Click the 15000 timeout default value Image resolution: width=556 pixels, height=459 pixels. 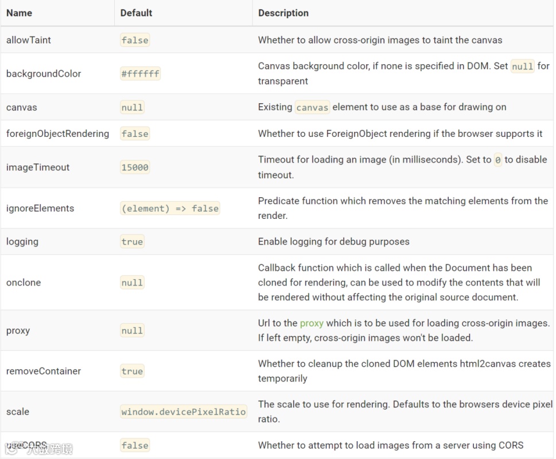(135, 167)
